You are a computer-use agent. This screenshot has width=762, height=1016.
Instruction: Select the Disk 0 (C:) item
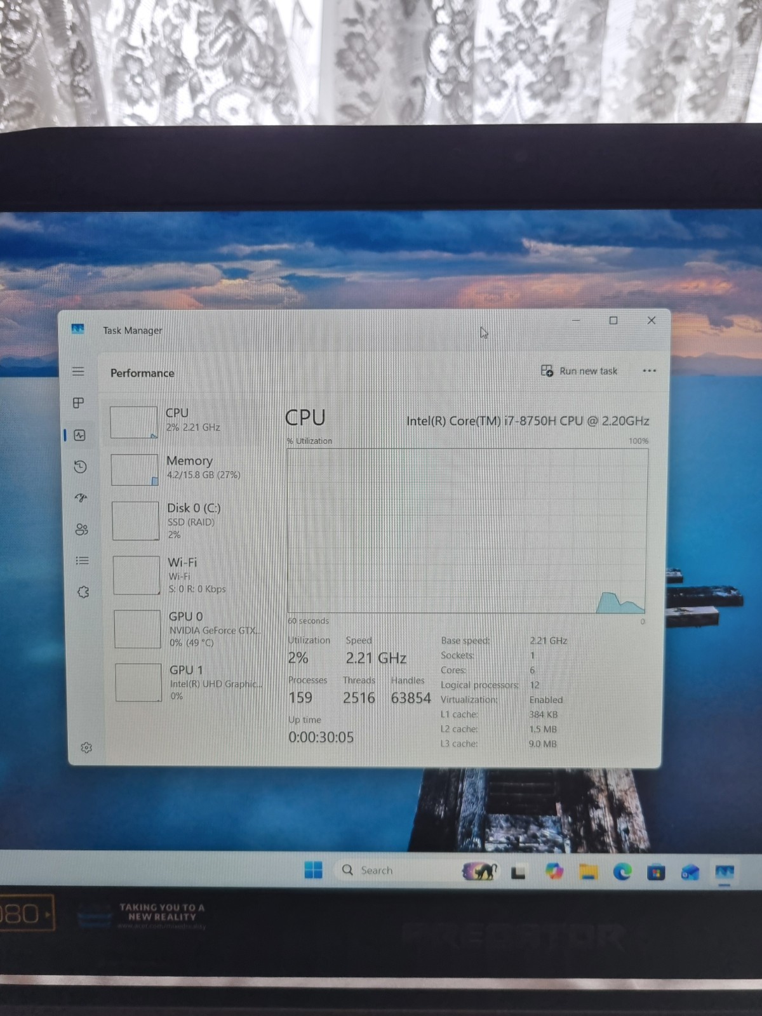189,521
